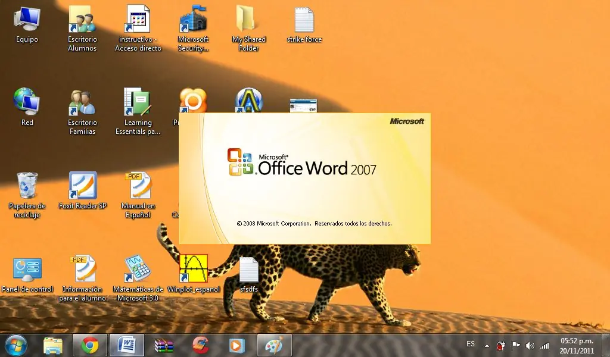Click the Office Word 2007 splash logo
The image size is (610, 357).
coord(302,162)
